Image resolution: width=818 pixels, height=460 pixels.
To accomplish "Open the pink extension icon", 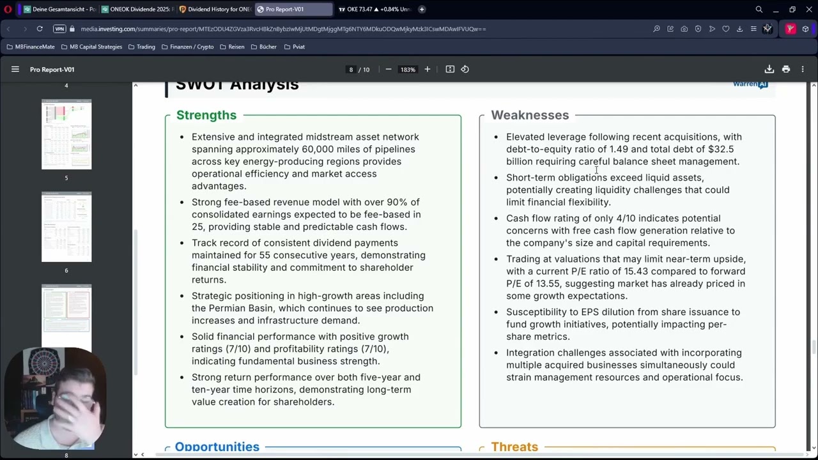I will click(x=791, y=29).
